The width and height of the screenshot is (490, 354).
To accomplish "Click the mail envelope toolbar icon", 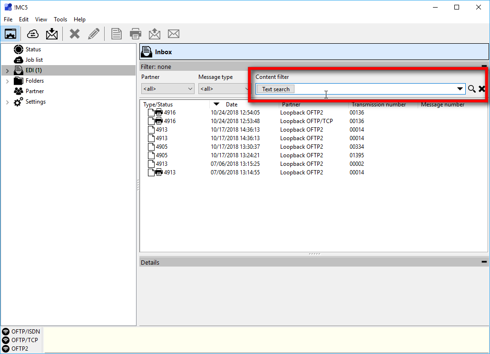I will pyautogui.click(x=174, y=34).
